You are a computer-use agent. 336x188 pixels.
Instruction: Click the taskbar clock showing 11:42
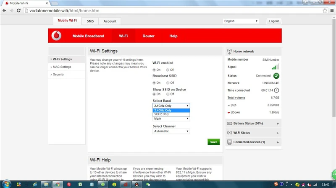click(325, 185)
